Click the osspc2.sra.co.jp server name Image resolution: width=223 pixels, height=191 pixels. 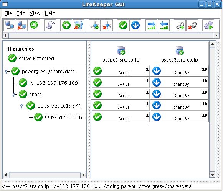pyautogui.click(x=121, y=60)
